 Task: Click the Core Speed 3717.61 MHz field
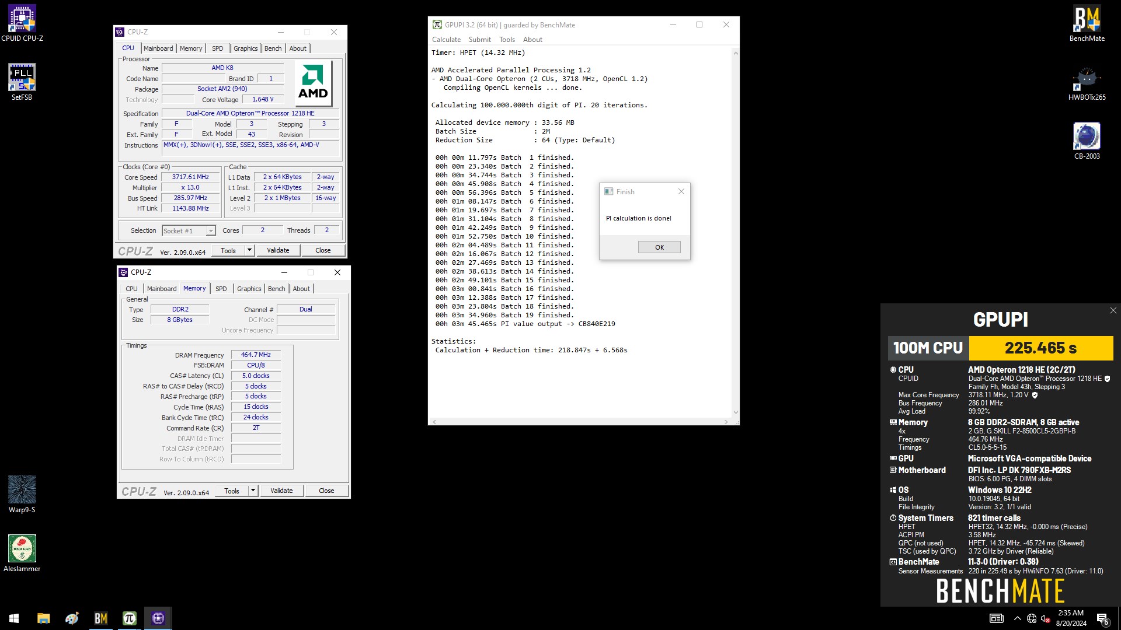pyautogui.click(x=191, y=177)
